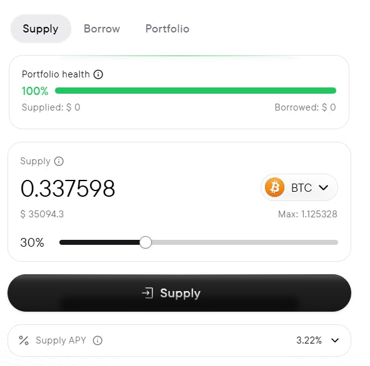Image resolution: width=370 pixels, height=366 pixels.
Task: Switch to the Borrow tab
Action: coord(102,29)
